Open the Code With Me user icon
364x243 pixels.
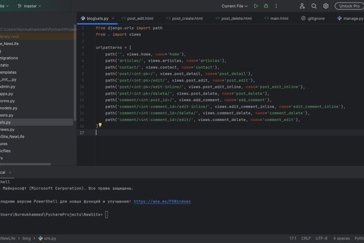[x=302, y=6]
